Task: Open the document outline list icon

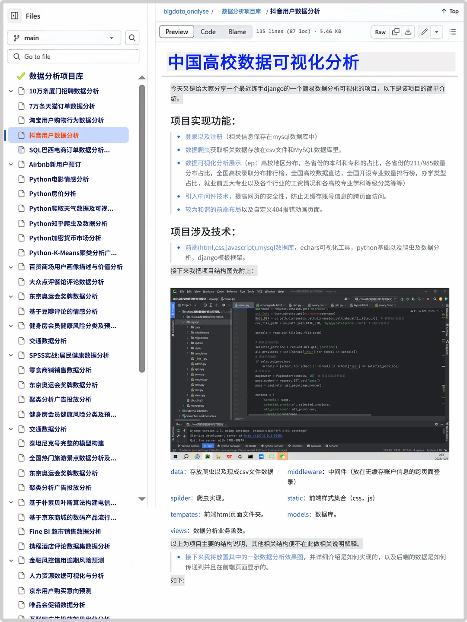Action: [453, 32]
